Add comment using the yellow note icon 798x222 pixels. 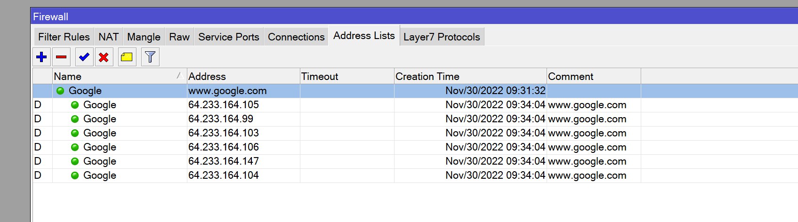pos(127,57)
